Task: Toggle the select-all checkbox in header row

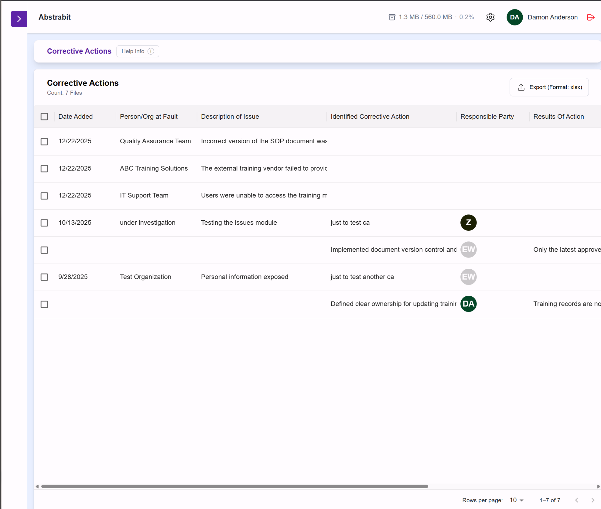Action: pos(44,117)
